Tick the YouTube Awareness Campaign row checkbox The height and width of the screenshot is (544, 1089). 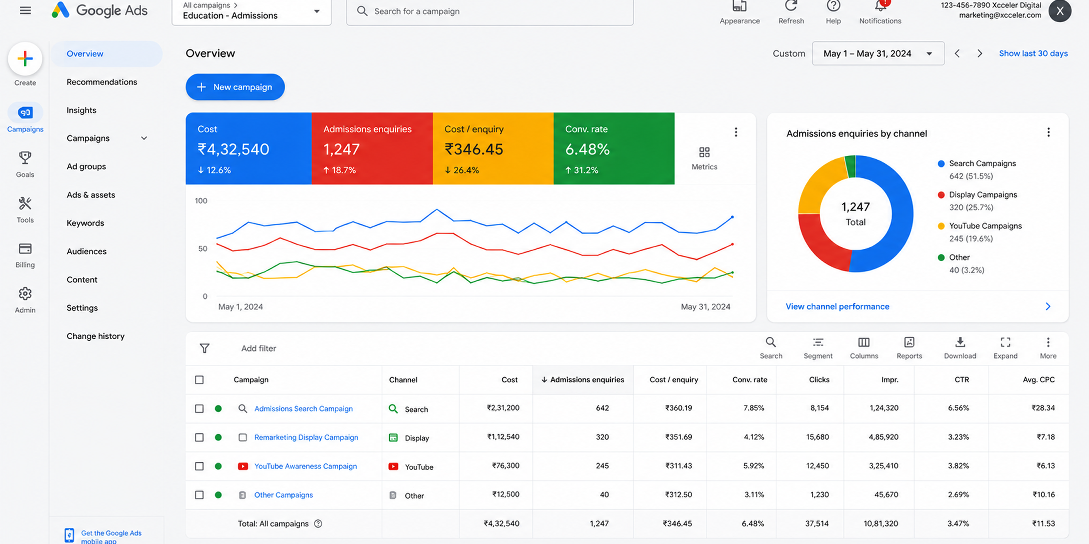(x=199, y=466)
